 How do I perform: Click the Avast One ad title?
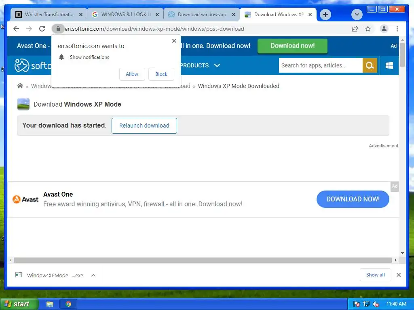(x=58, y=194)
